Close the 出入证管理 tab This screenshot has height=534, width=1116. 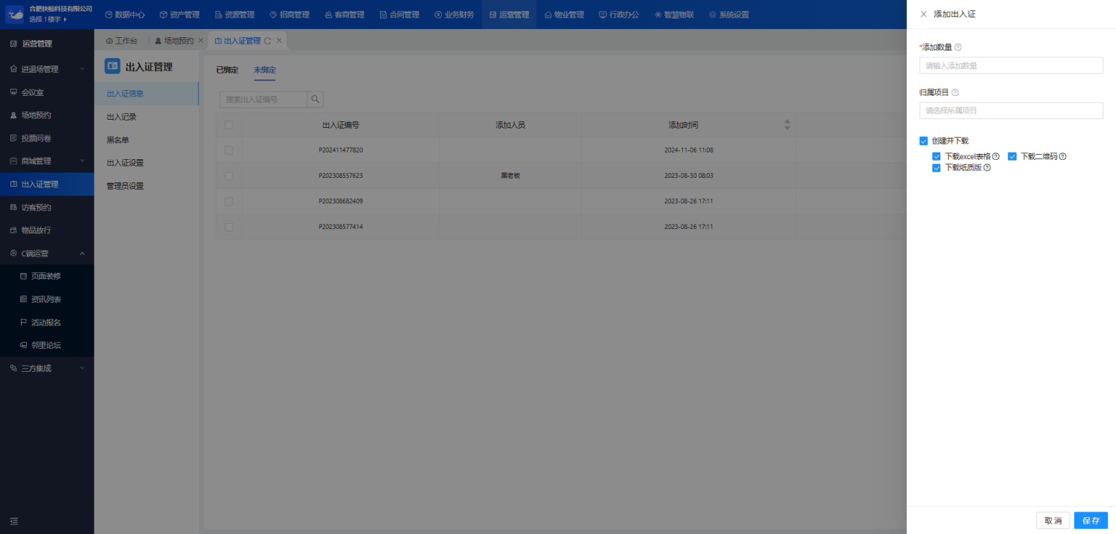pyautogui.click(x=279, y=41)
